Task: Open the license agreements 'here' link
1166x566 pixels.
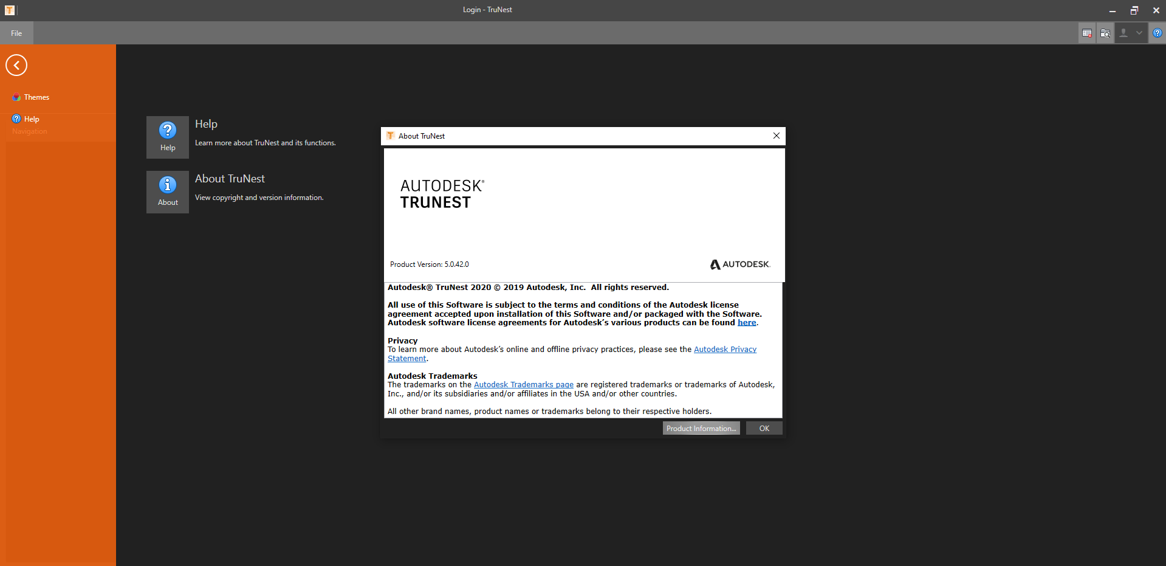Action: coord(747,323)
